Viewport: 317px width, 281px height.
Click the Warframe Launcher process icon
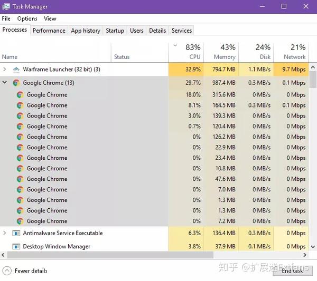click(x=16, y=70)
